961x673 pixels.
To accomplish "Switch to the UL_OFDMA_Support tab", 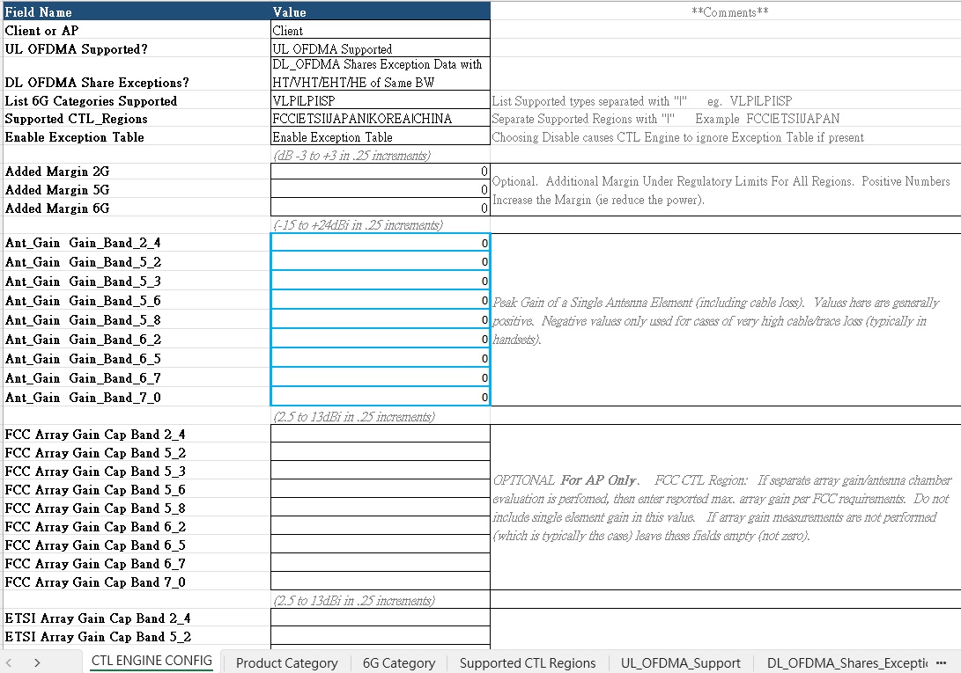I will click(x=678, y=662).
